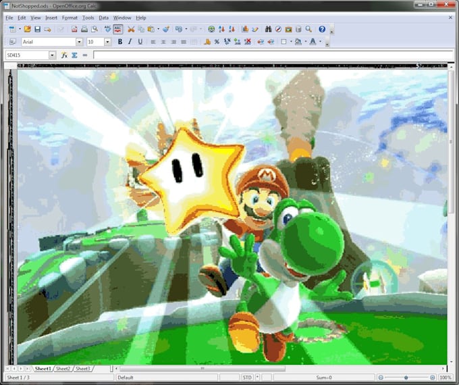Open the Insert menu
Viewport: 459px width, 385px height.
[x=51, y=18]
